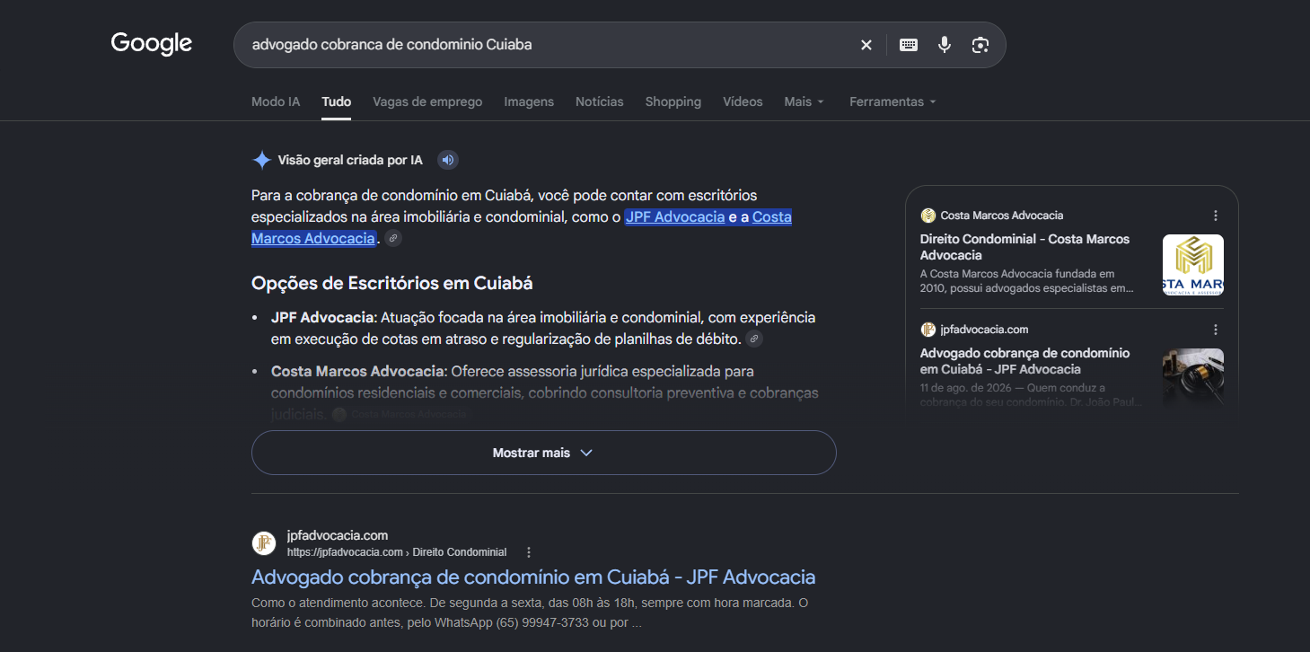Click the Costa Marcos Advocacia card favicon
The width and height of the screenshot is (1310, 652).
tap(928, 216)
